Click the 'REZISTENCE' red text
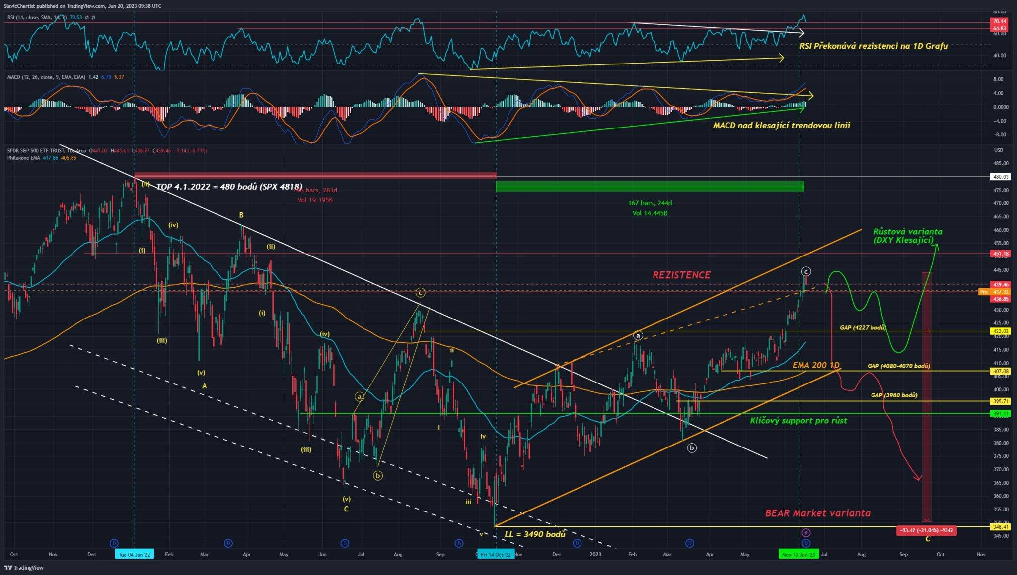1017x575 pixels. click(681, 275)
